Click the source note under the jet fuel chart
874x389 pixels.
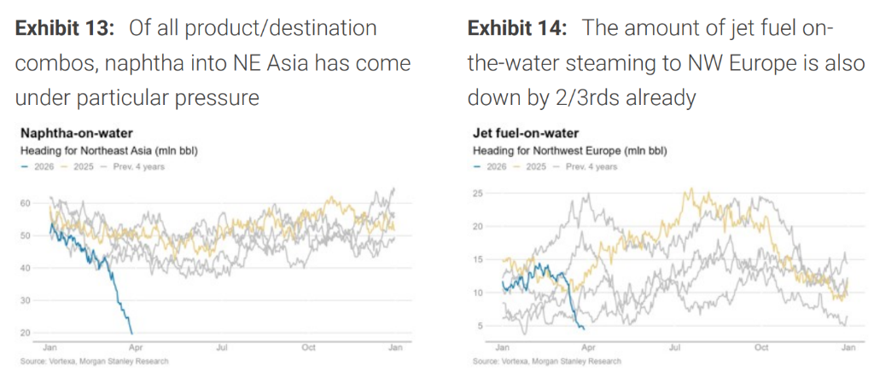547,361
